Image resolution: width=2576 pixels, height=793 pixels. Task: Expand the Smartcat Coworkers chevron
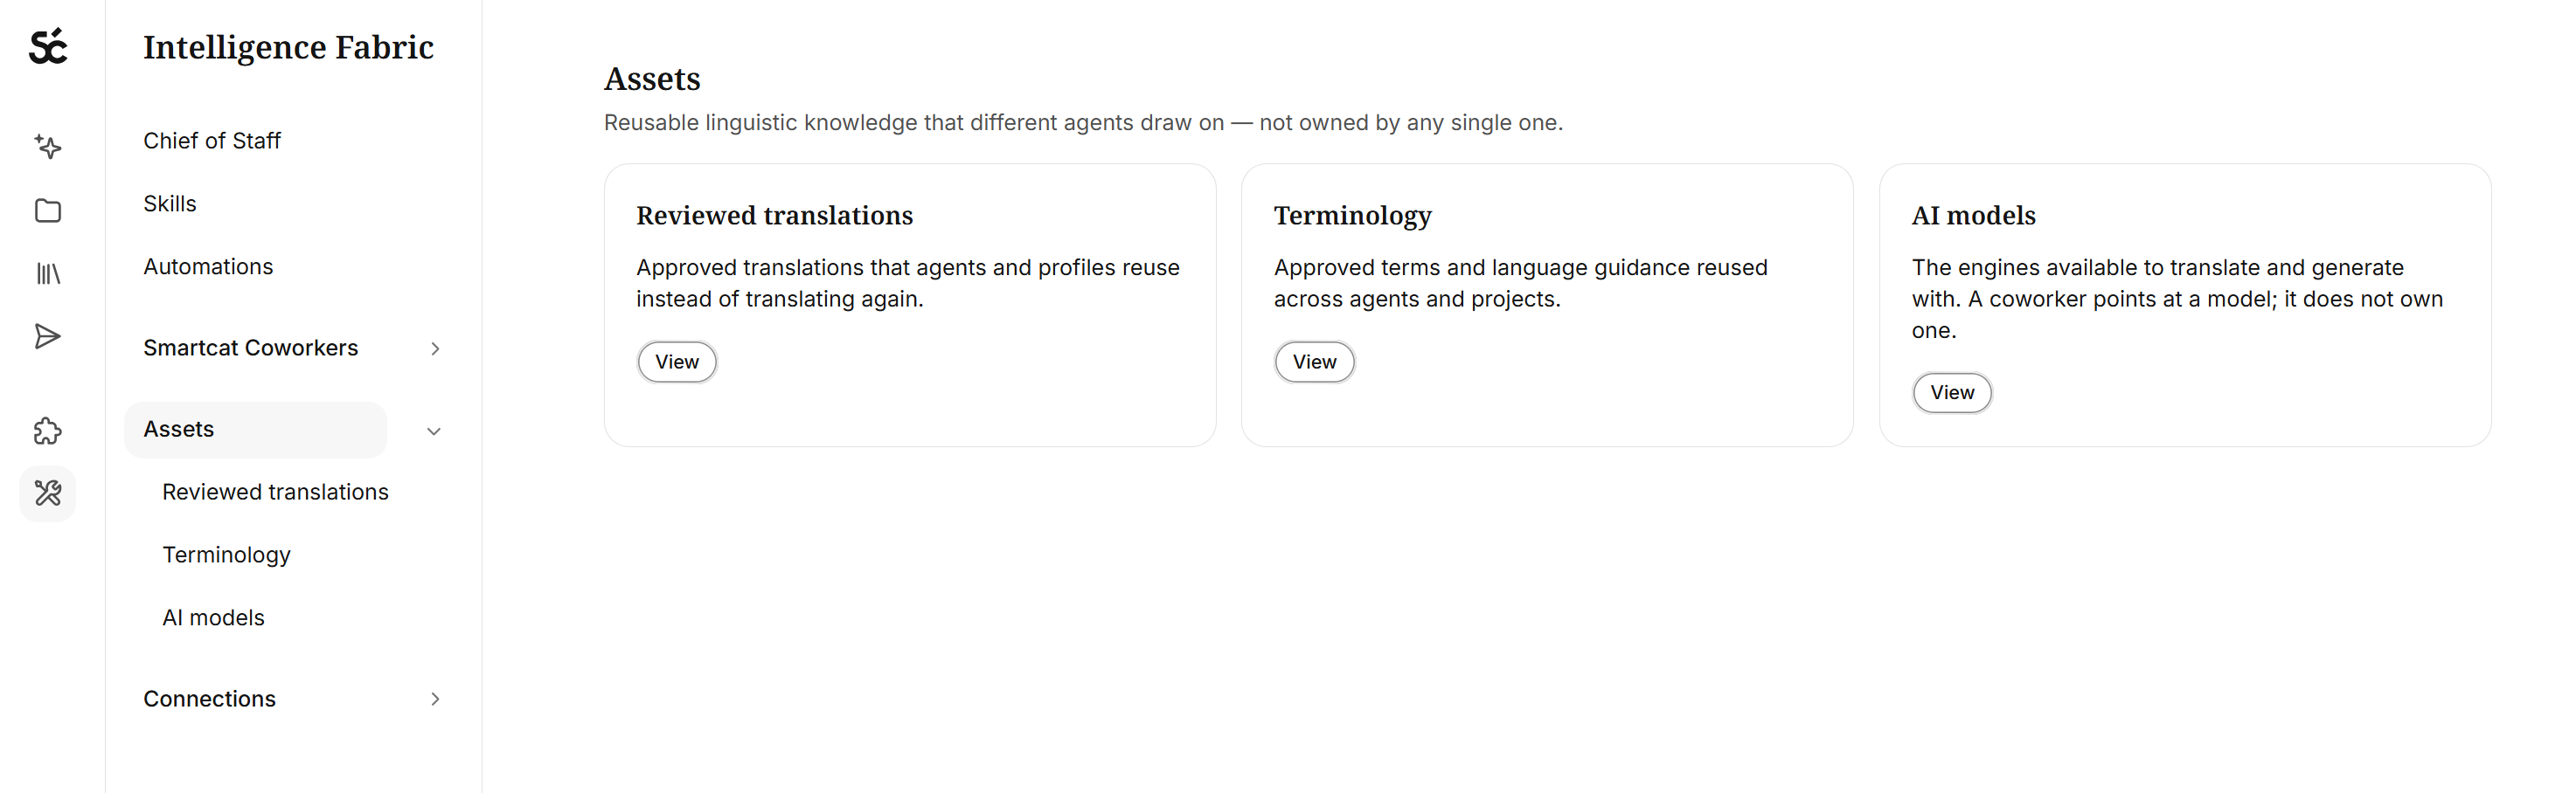(x=435, y=348)
